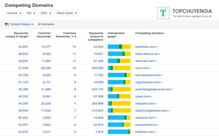Open the backlinko.com domain link

tap(145, 47)
